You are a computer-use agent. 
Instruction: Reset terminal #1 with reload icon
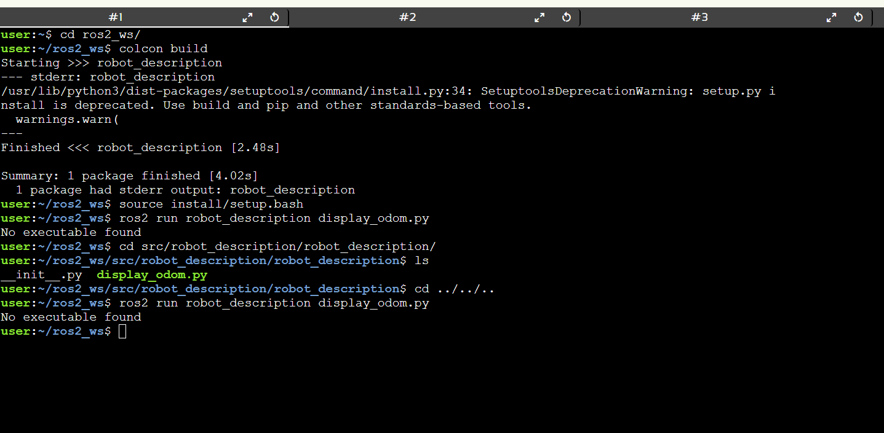pos(274,17)
